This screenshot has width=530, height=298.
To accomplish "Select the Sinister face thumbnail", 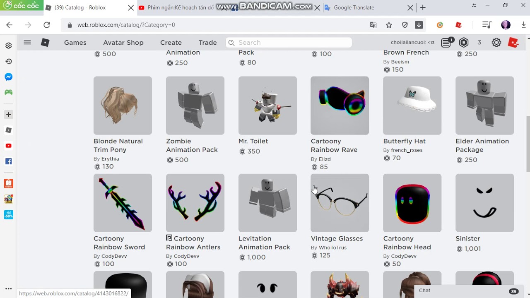I will [484, 203].
